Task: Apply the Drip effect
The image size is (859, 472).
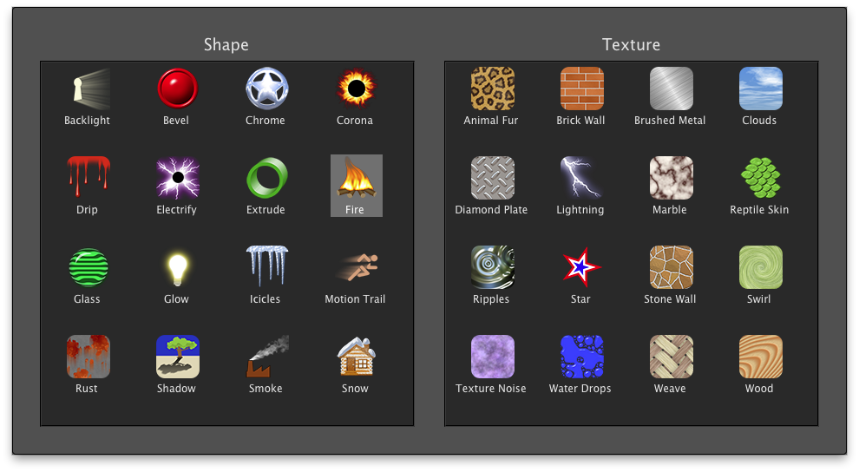Action: pyautogui.click(x=88, y=179)
